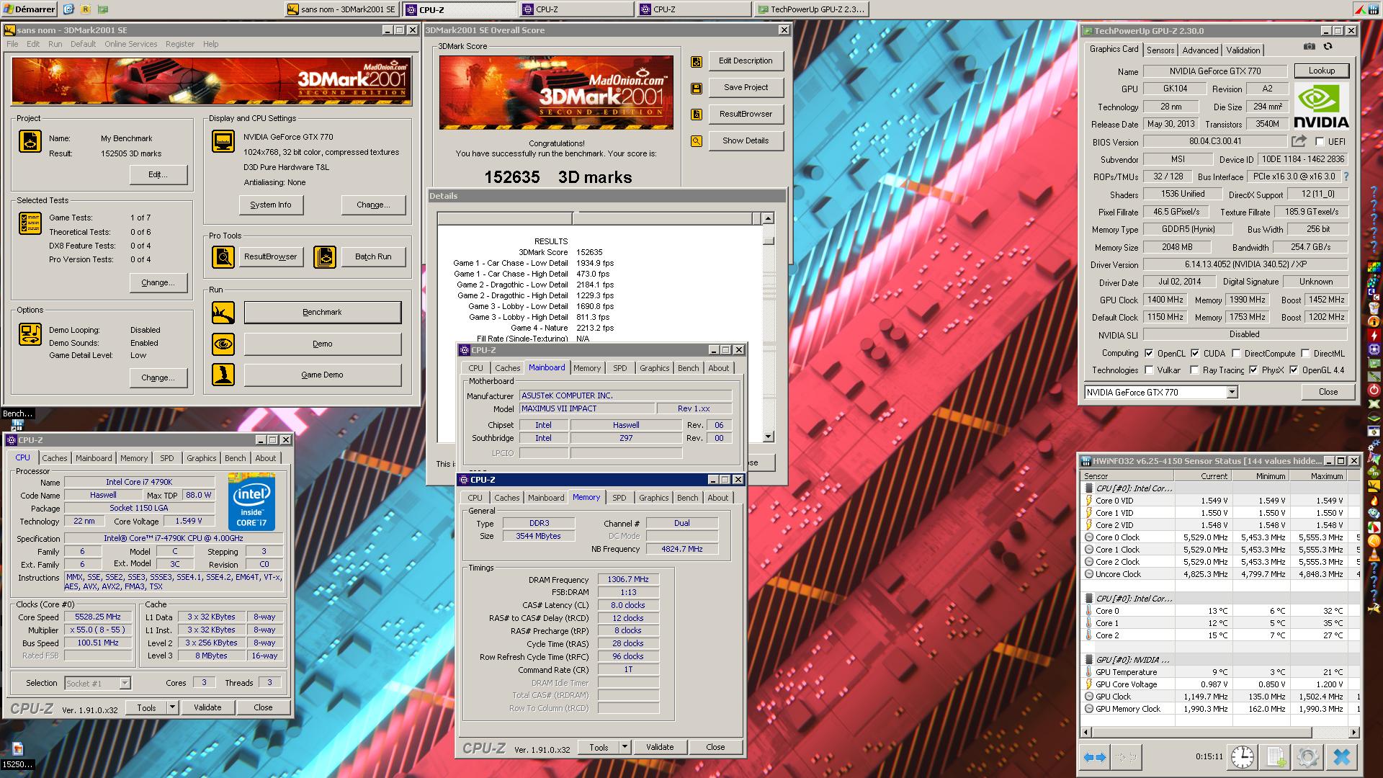Click the Save Project floppy icon
This screenshot has width=1383, height=778.
pyautogui.click(x=697, y=88)
